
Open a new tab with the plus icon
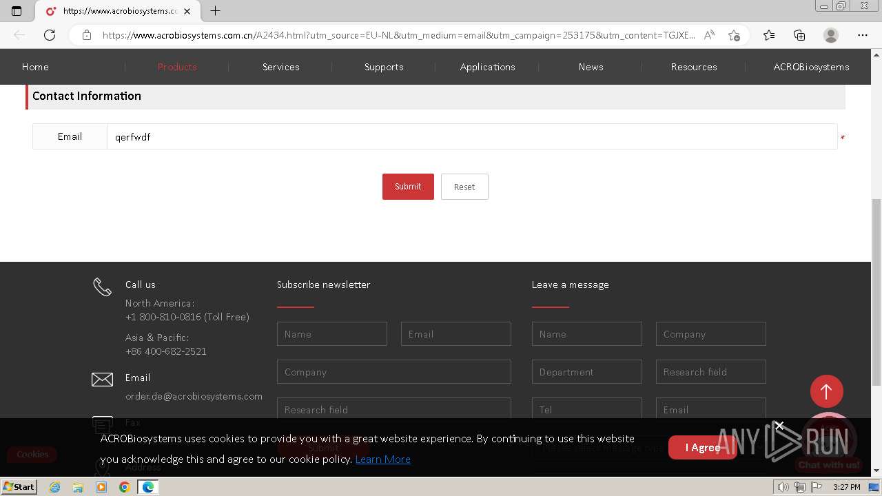pyautogui.click(x=215, y=11)
